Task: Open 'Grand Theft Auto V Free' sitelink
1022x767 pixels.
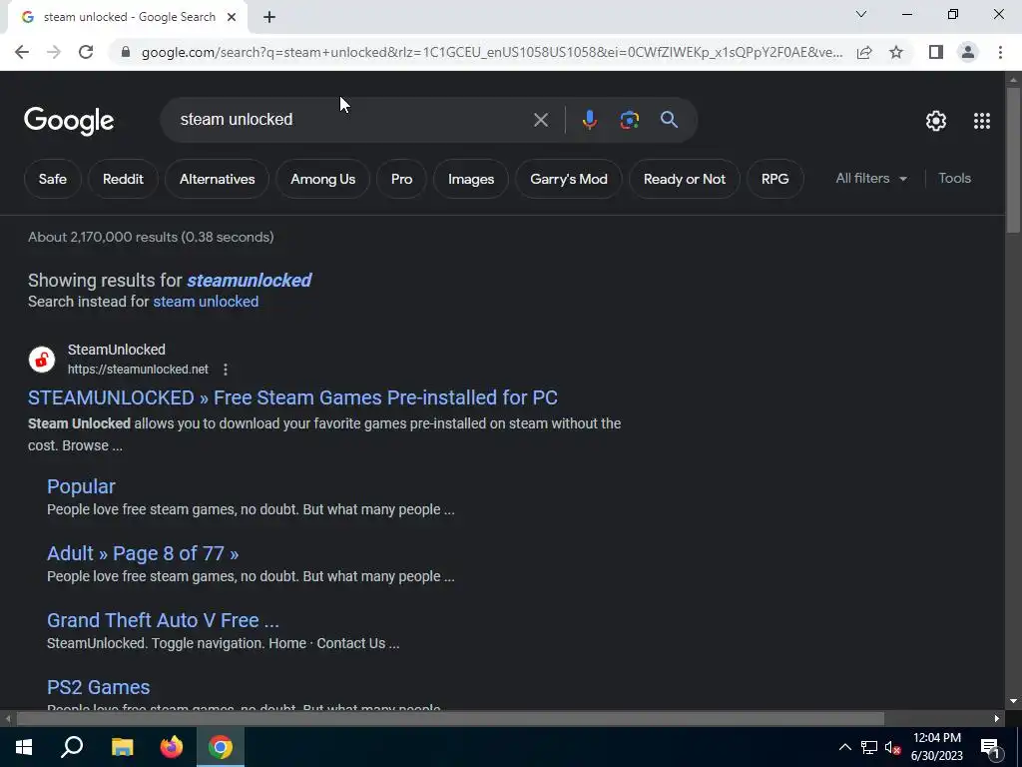Action: click(163, 620)
